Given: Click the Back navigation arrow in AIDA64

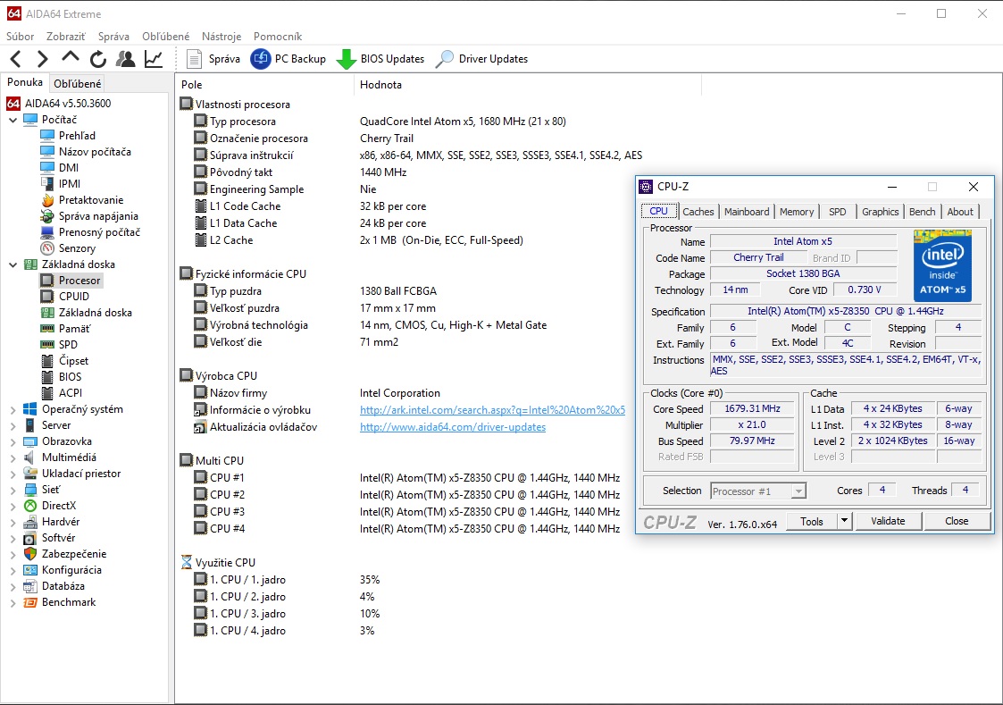Looking at the screenshot, I should tap(16, 59).
